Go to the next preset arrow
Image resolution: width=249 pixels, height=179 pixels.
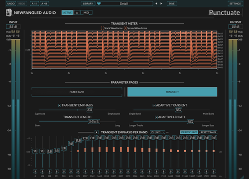coord(161,3)
